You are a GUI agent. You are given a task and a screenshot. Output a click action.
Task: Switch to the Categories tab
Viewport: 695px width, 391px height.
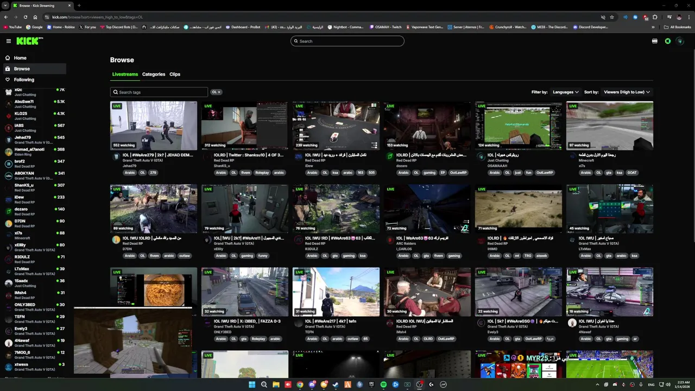pyautogui.click(x=154, y=74)
